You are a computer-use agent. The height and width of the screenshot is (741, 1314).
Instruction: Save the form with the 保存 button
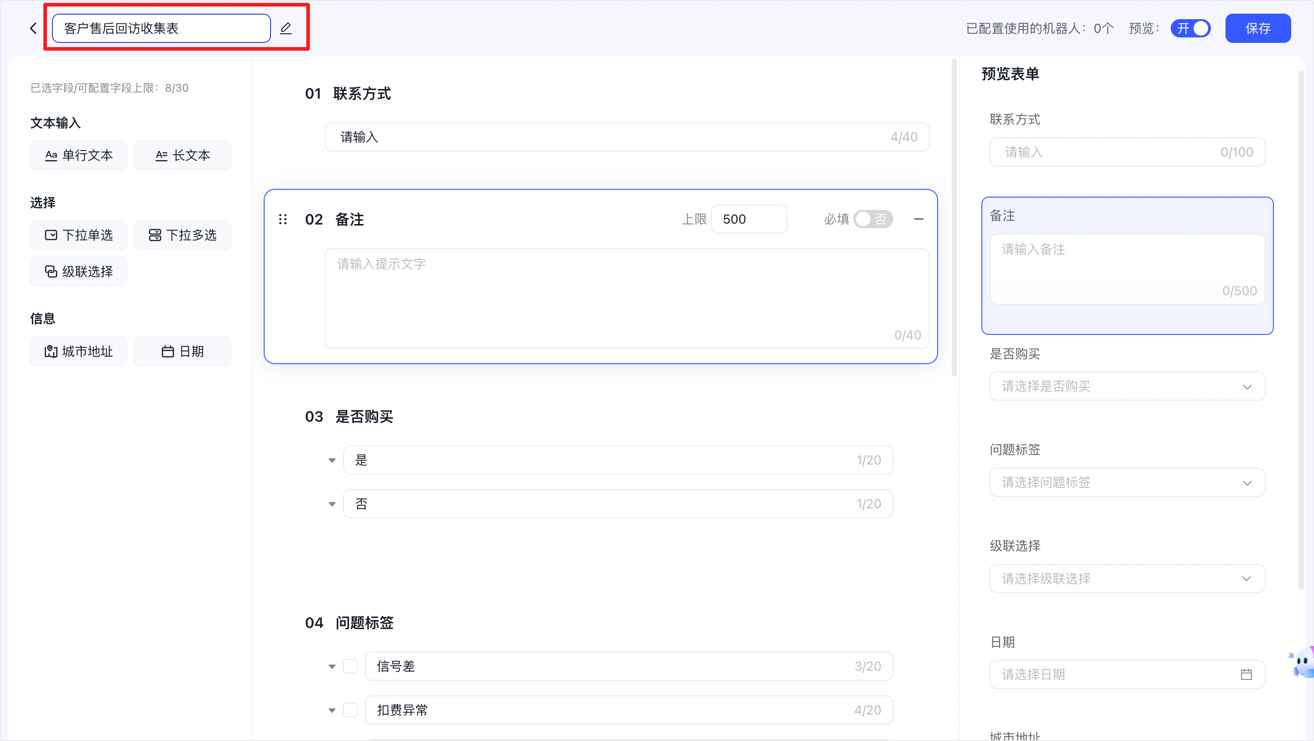pos(1258,29)
